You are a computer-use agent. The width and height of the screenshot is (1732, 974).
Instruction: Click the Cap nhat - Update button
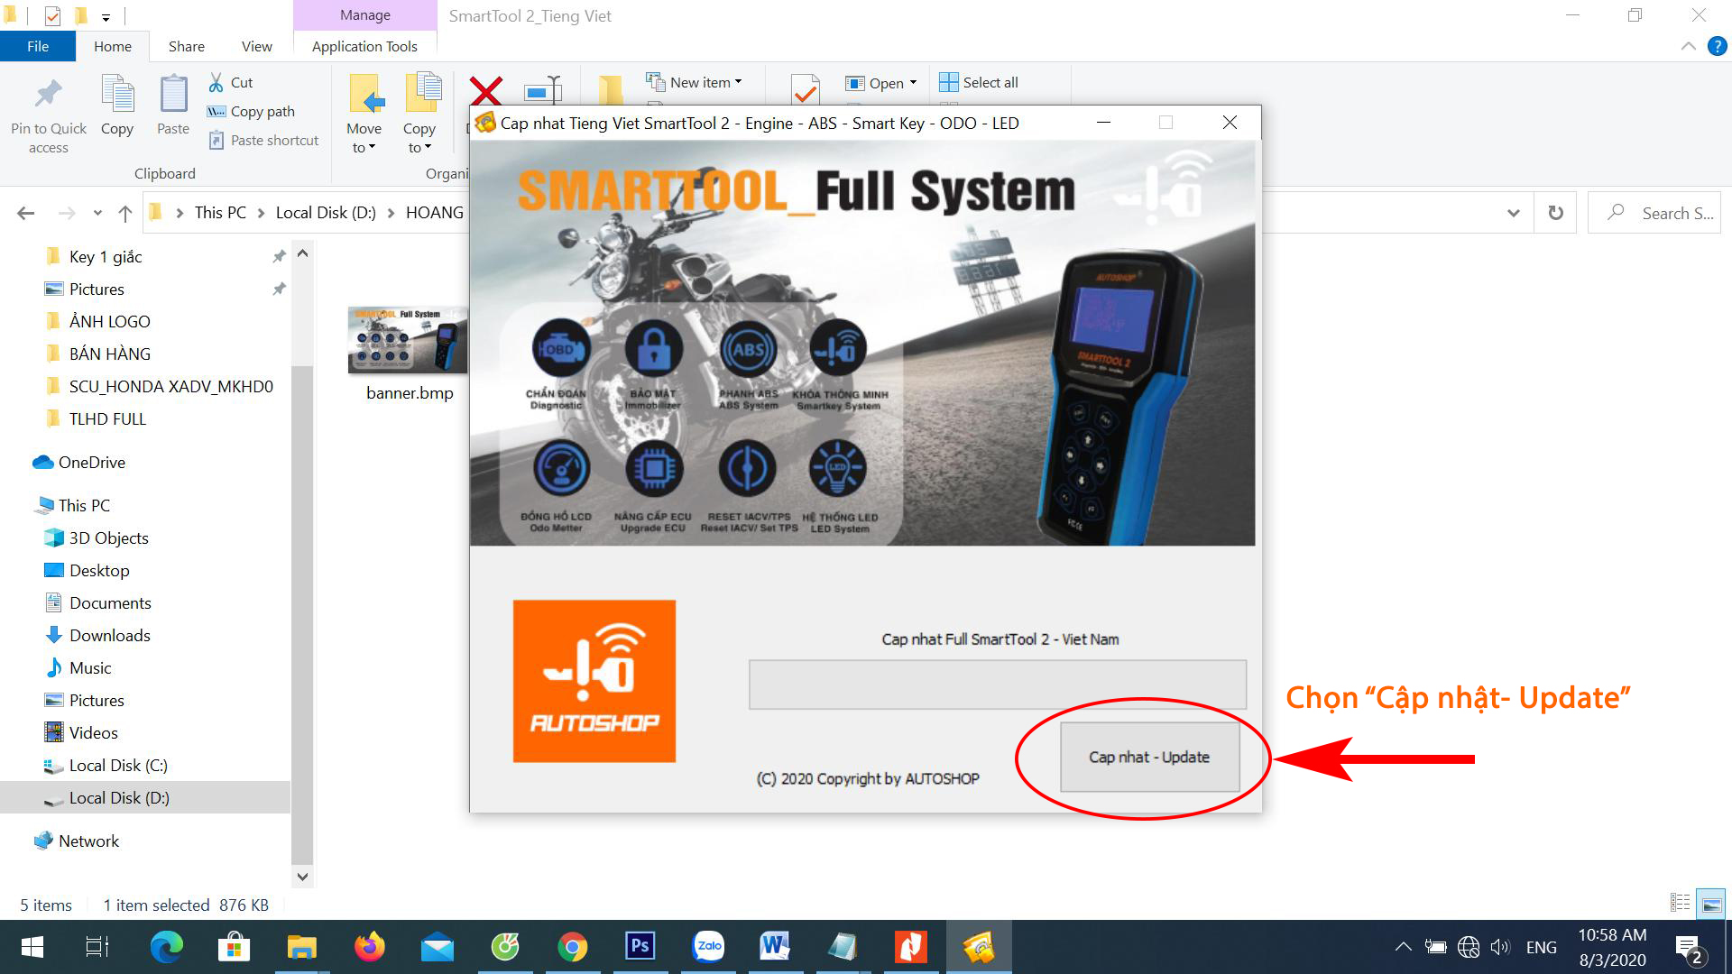click(x=1149, y=757)
